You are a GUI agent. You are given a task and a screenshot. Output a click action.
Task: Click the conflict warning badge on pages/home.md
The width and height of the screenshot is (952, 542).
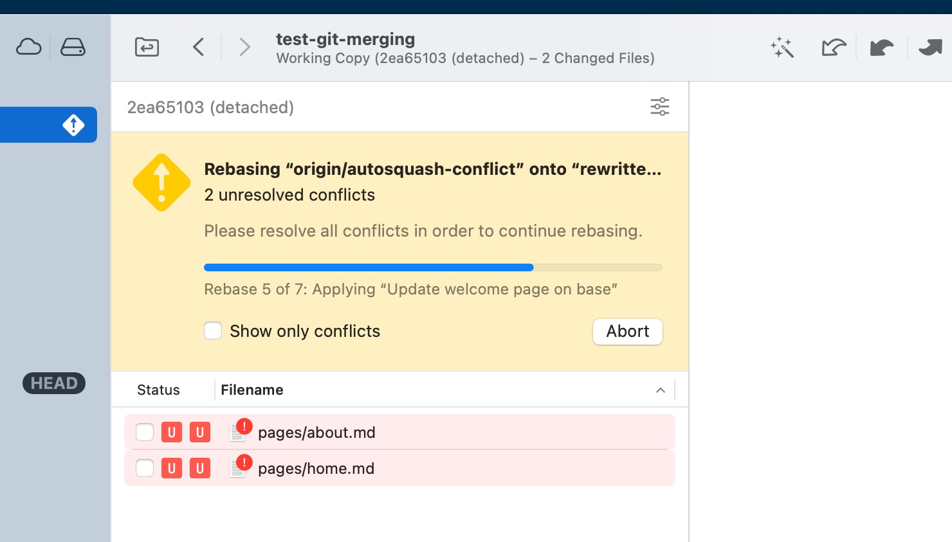[x=243, y=462]
